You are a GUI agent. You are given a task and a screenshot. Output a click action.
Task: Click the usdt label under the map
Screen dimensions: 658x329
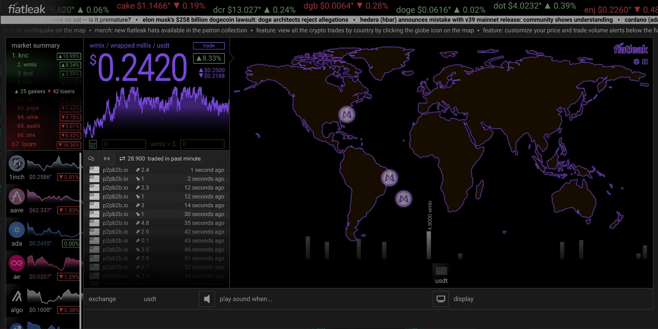click(x=441, y=281)
